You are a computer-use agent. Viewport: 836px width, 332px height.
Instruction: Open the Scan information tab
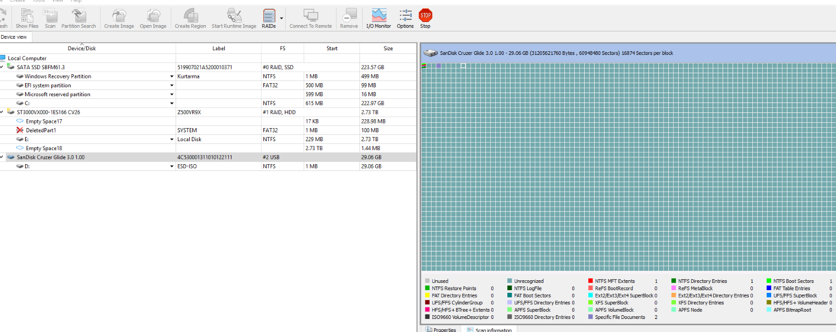click(490, 329)
